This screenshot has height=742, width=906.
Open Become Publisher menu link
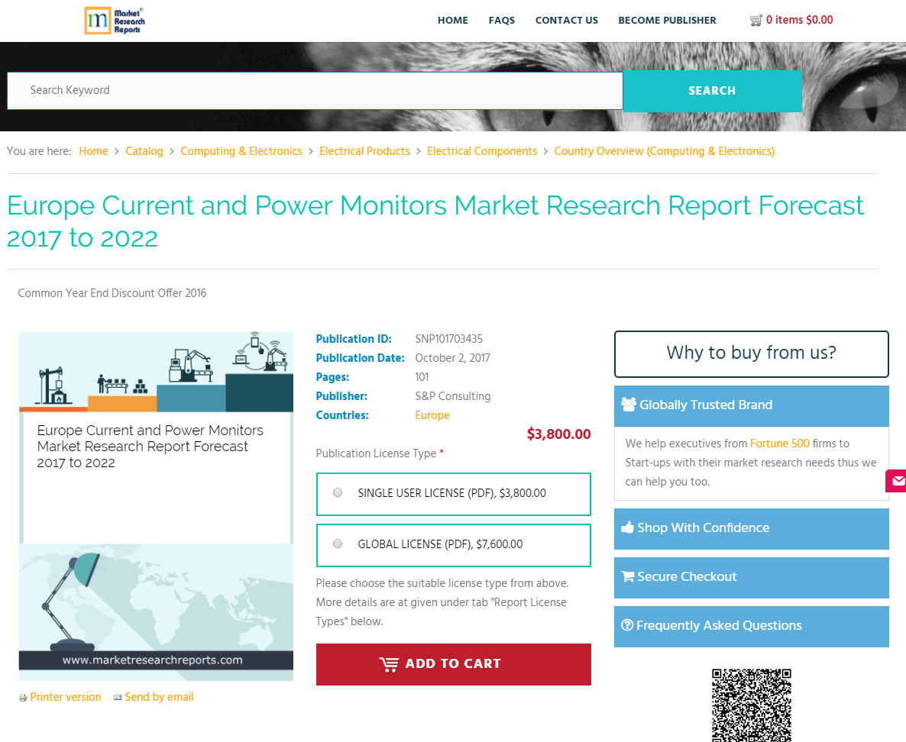tap(667, 21)
